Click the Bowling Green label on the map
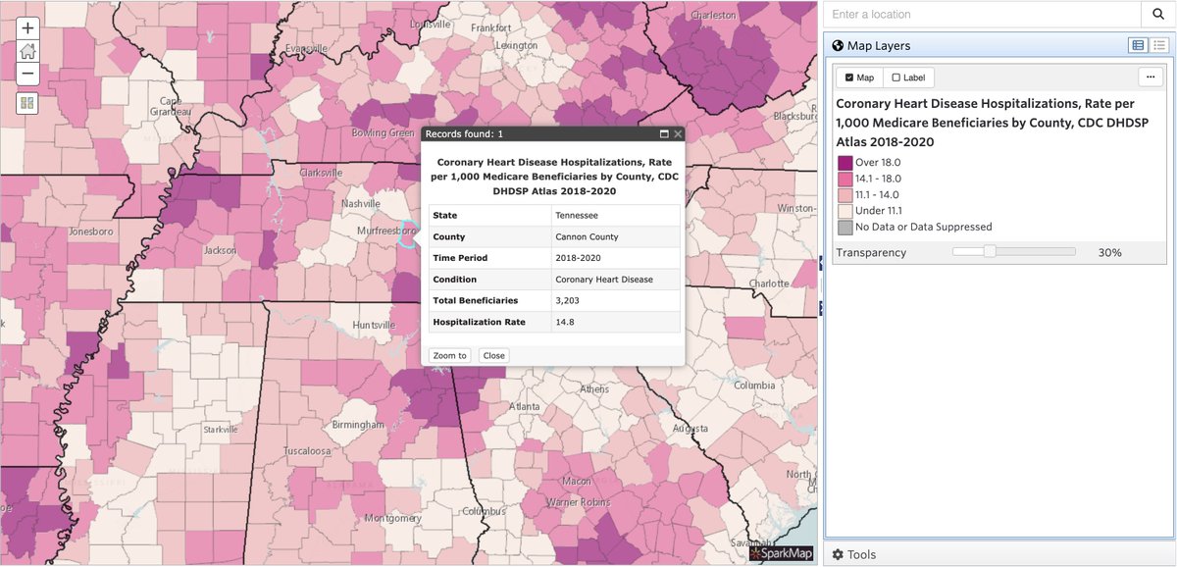The image size is (1177, 567). click(x=384, y=132)
